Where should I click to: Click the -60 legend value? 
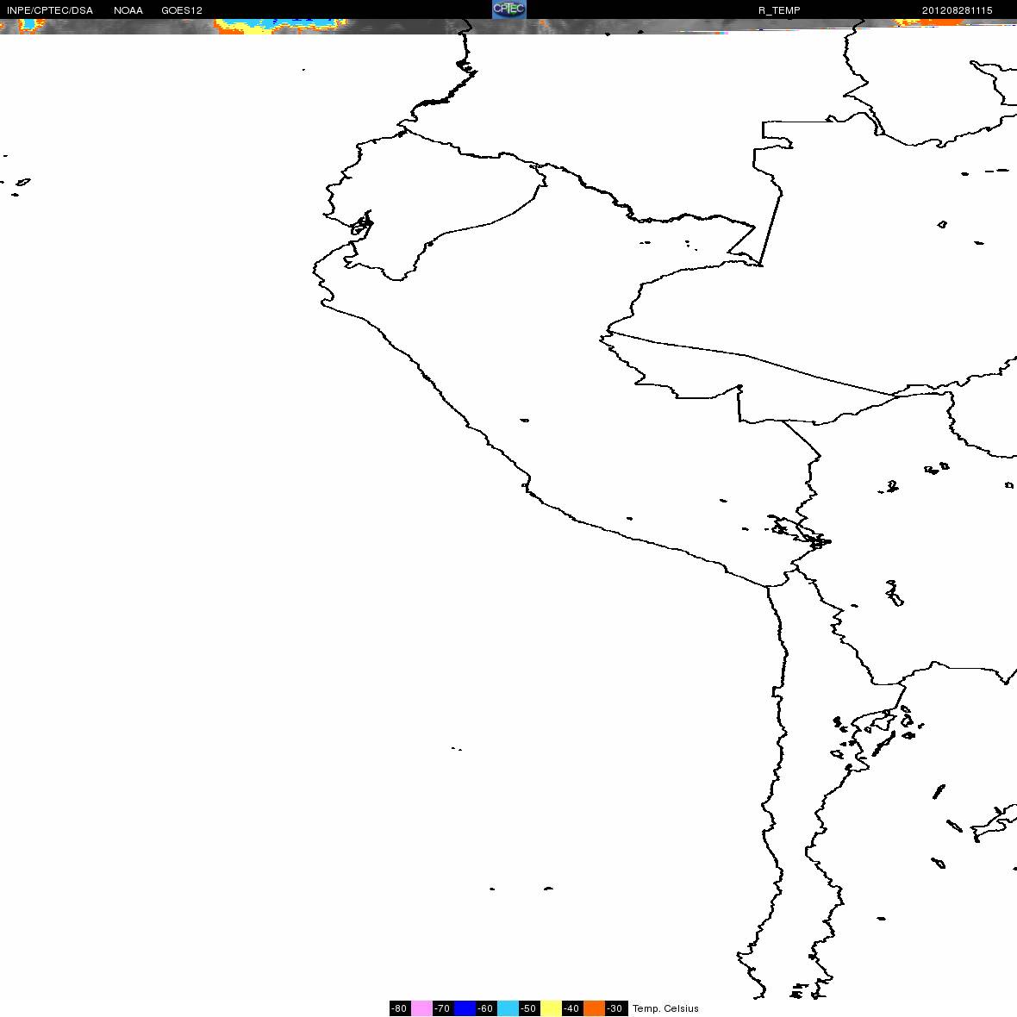(486, 1008)
